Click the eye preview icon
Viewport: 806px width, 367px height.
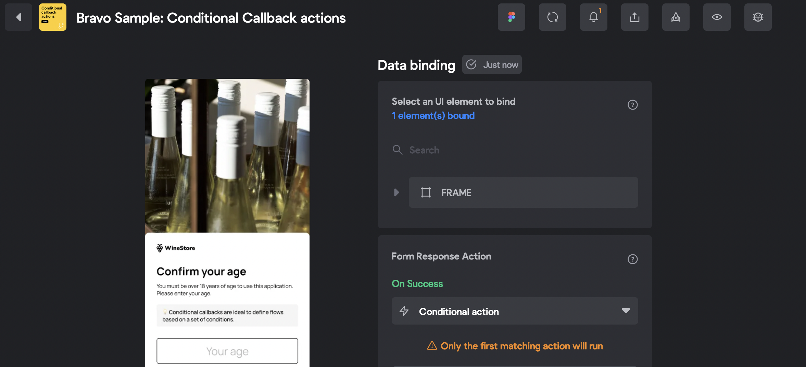(717, 17)
